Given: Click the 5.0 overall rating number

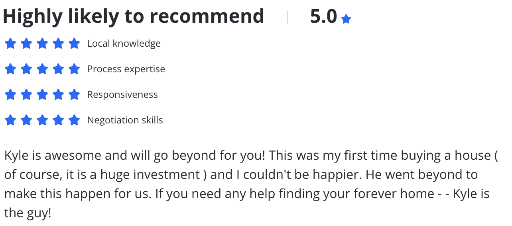Looking at the screenshot, I should pos(324,17).
